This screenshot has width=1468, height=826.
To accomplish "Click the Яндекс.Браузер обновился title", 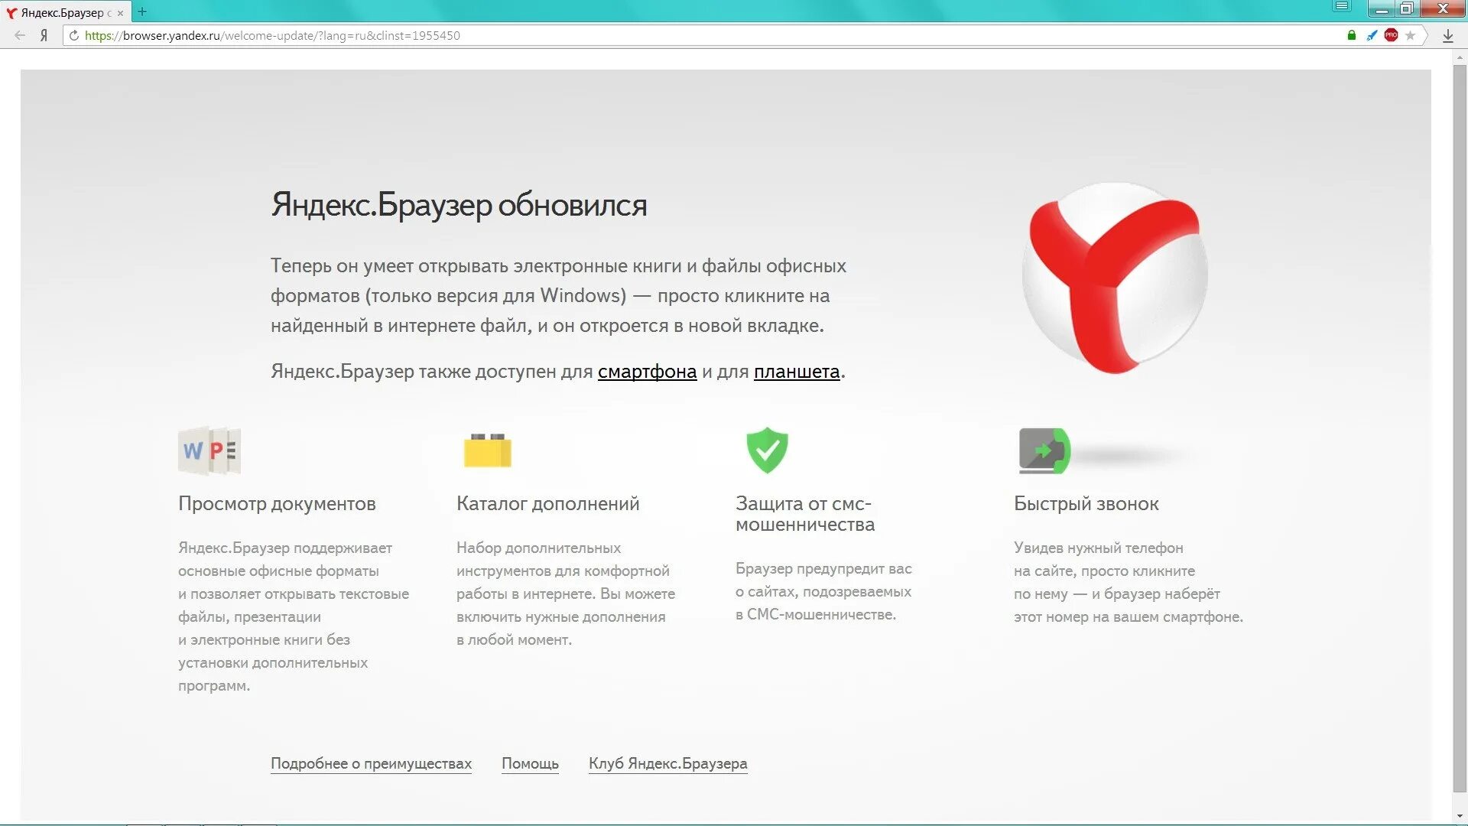I will pyautogui.click(x=459, y=205).
